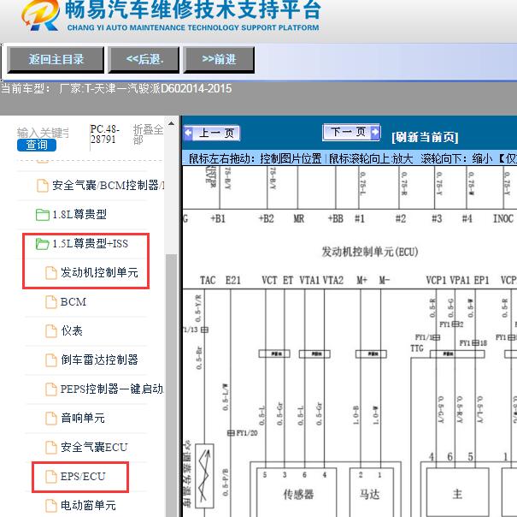Screen dimensions: 517x517
Task: Click the document icon beside 安全气囊/BCM控制器
Action: [43, 186]
